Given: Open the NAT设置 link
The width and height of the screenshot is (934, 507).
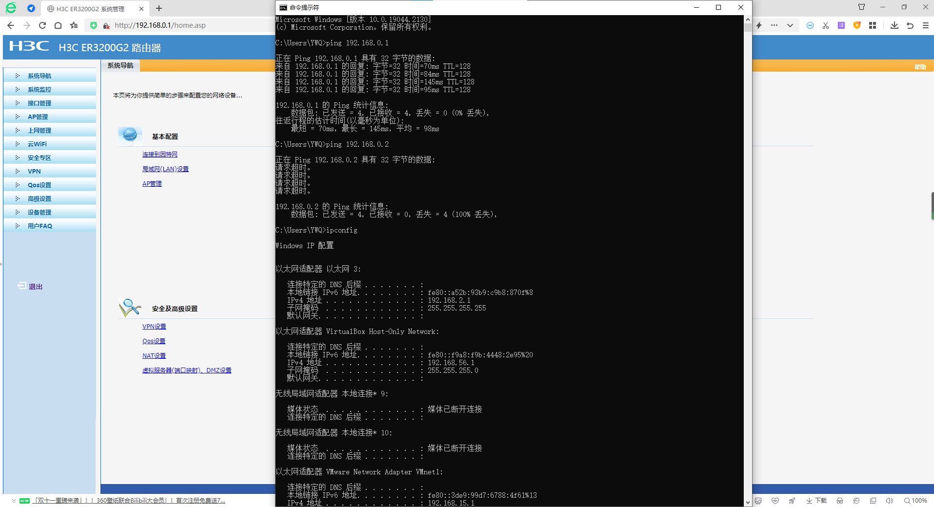Looking at the screenshot, I should pyautogui.click(x=154, y=356).
